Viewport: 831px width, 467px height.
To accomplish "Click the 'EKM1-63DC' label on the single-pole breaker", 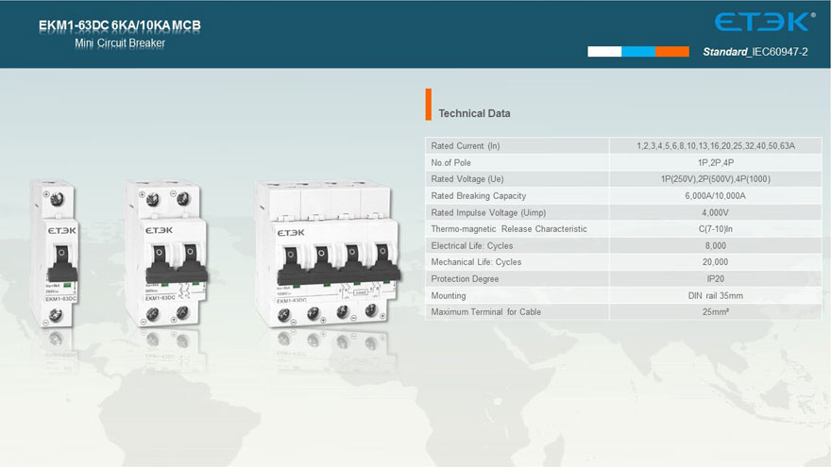I will (x=60, y=299).
